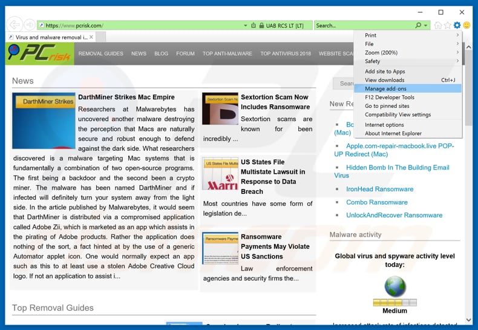Open IronHead Ransomware link

(379, 189)
